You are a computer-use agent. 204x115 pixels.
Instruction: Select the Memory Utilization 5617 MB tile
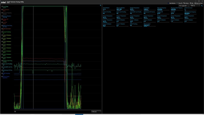click(122, 9)
